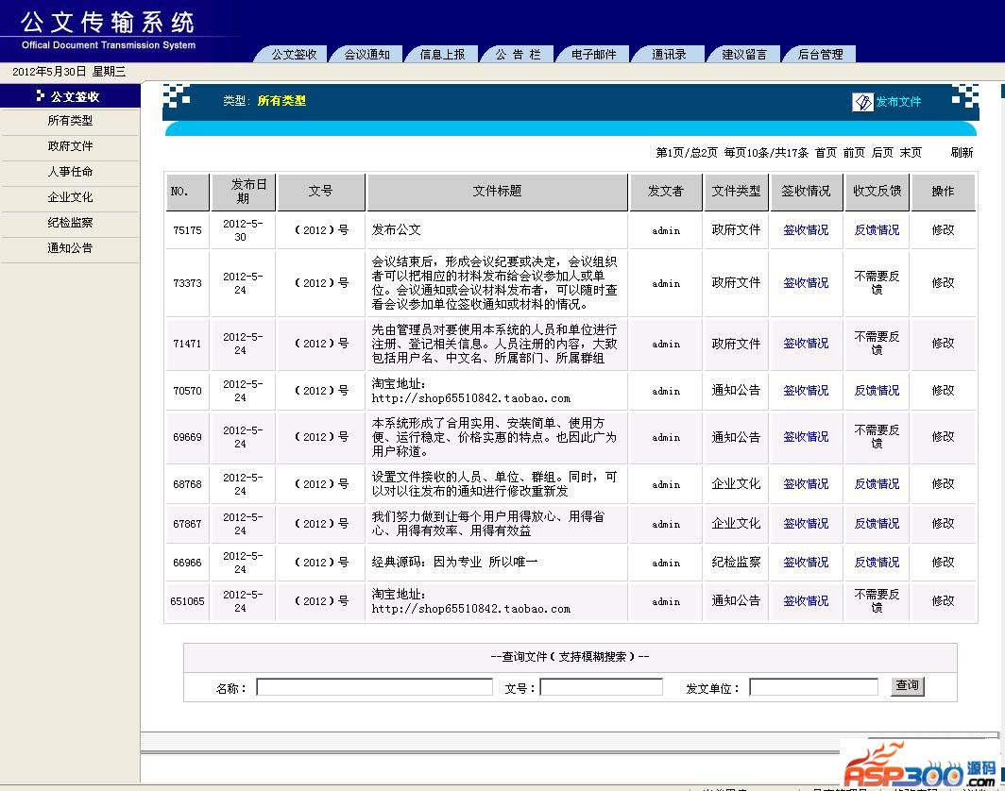Select 人事任命 category in sidebar
The image size is (1005, 791).
pyautogui.click(x=71, y=172)
